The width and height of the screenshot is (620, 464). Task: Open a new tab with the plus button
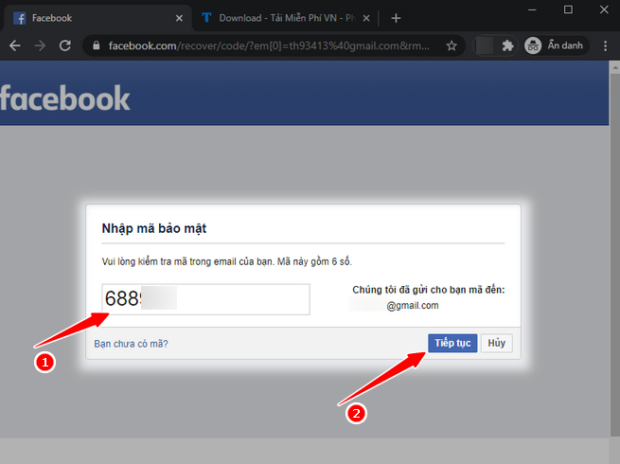click(396, 18)
